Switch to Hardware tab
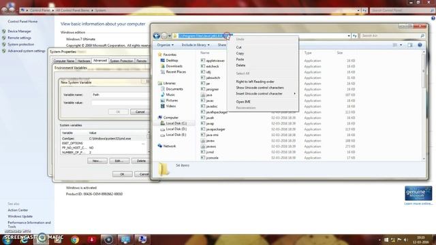Viewport: 436px width, 245px height. click(84, 61)
